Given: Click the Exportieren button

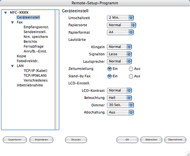Looking at the screenshot, I should [15, 140].
